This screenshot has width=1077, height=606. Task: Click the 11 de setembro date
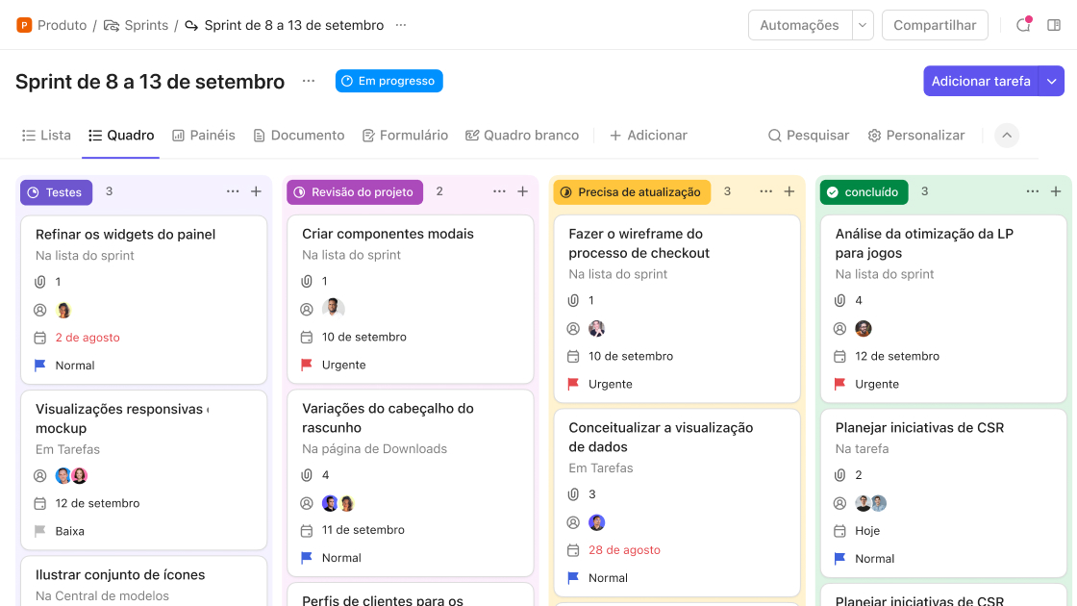363,530
